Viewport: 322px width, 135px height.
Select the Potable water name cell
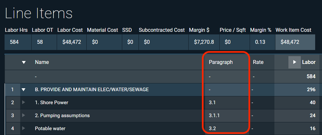[x=50, y=129]
